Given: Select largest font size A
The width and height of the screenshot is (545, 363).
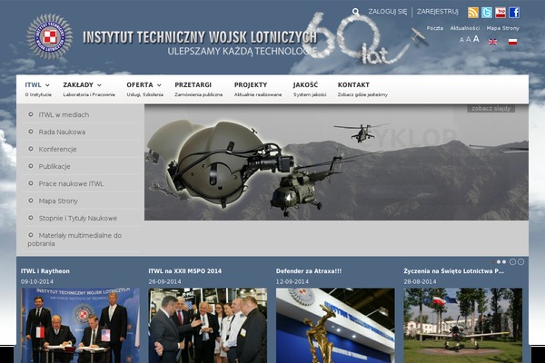Looking at the screenshot, I should click(476, 39).
